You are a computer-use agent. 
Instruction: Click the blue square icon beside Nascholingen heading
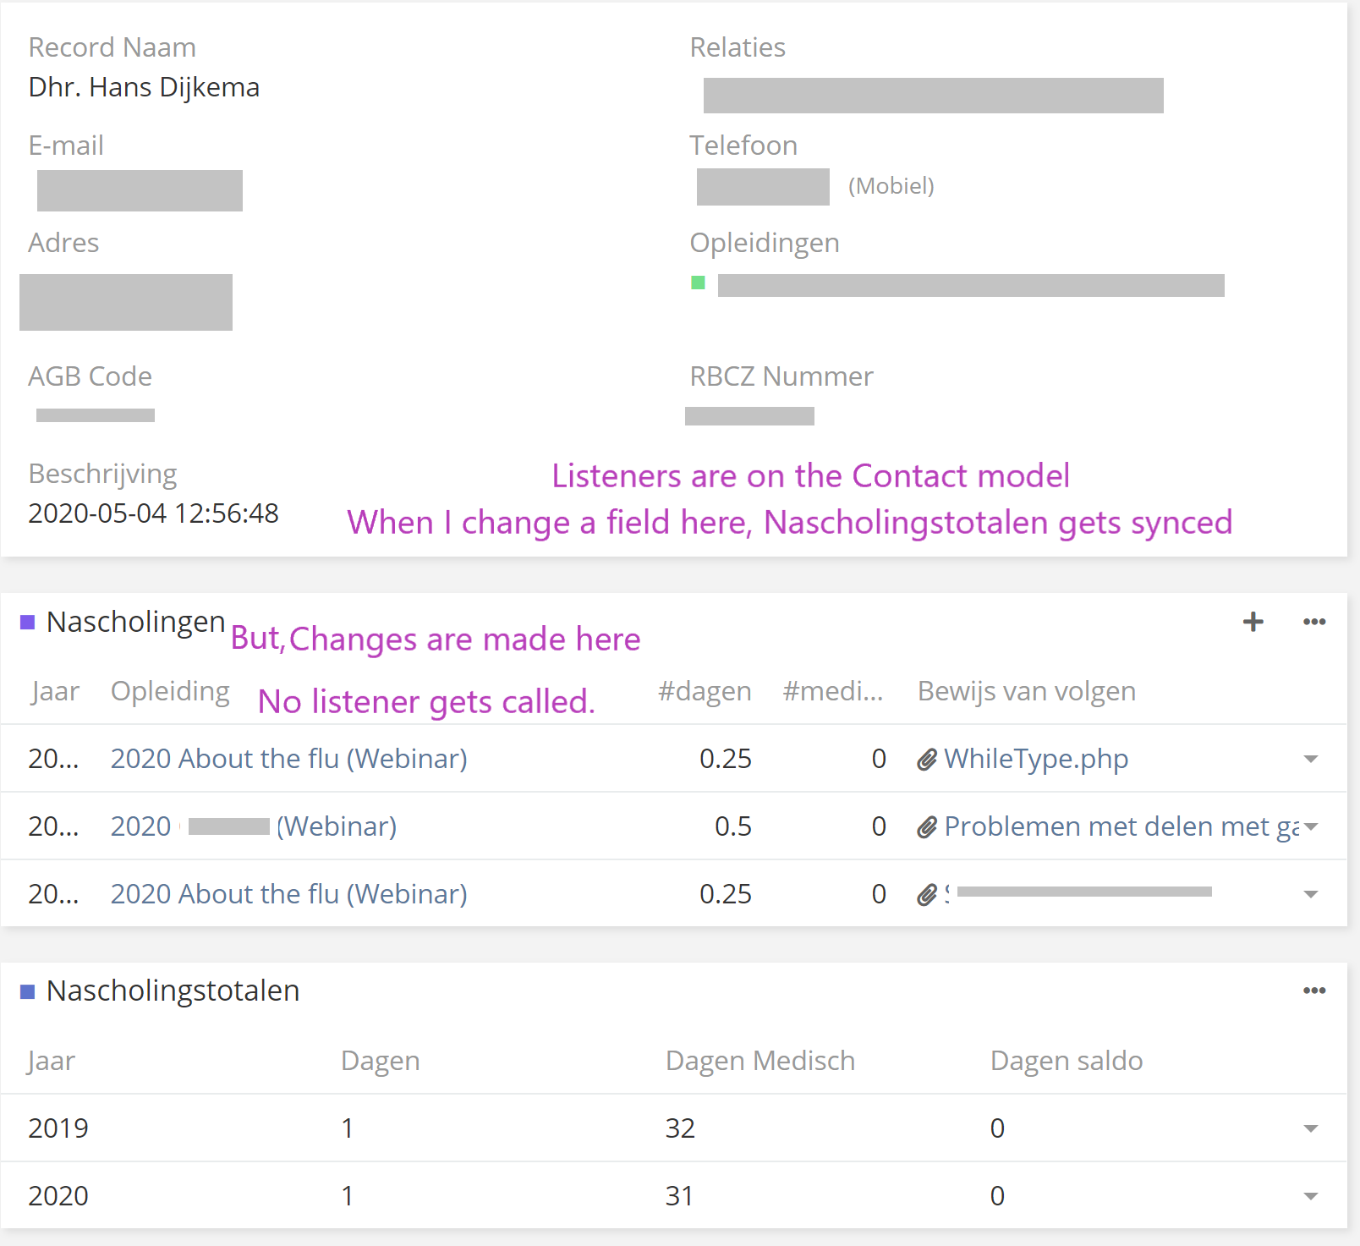[28, 622]
